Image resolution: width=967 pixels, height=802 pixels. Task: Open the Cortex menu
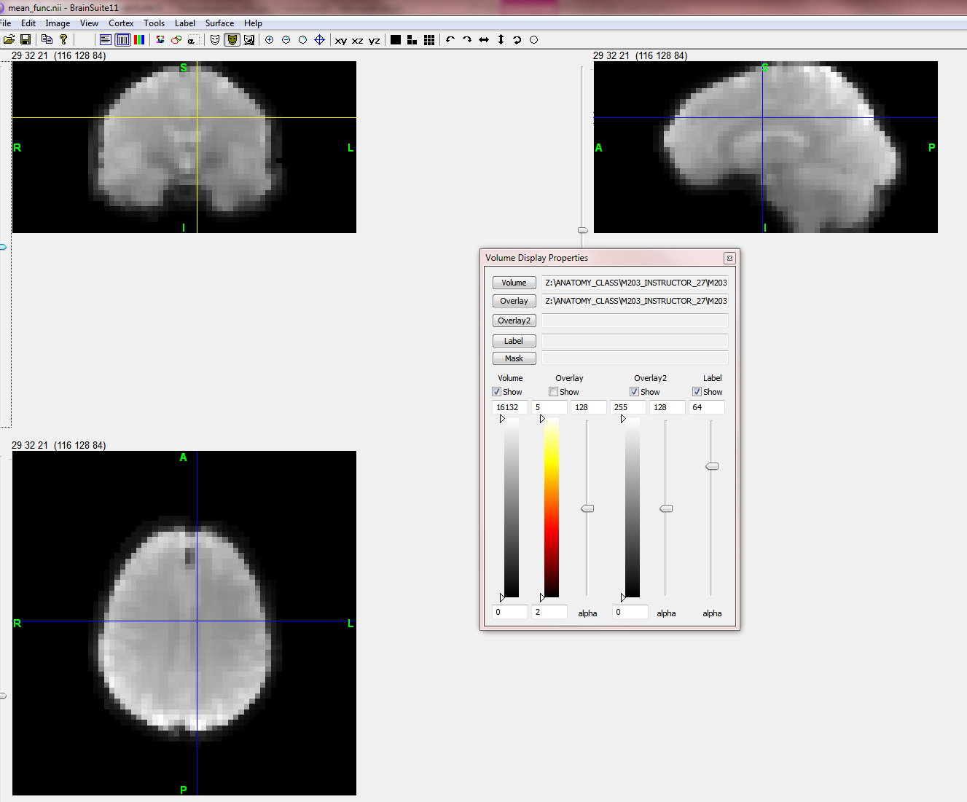(x=121, y=23)
